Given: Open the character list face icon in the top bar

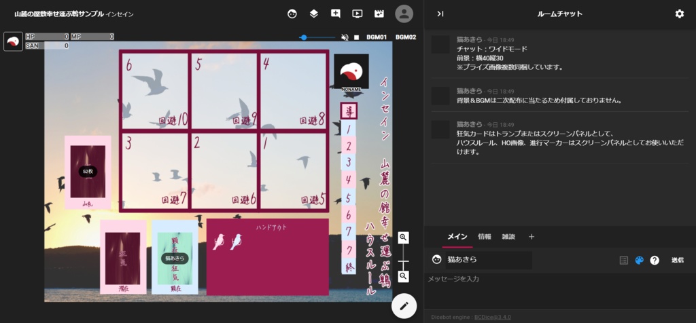Looking at the screenshot, I should [292, 14].
